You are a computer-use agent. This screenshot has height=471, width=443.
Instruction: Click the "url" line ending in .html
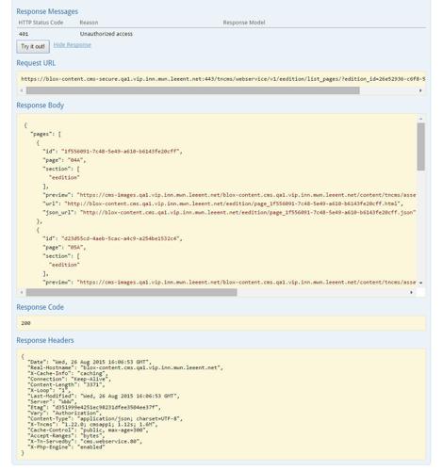pos(223,203)
